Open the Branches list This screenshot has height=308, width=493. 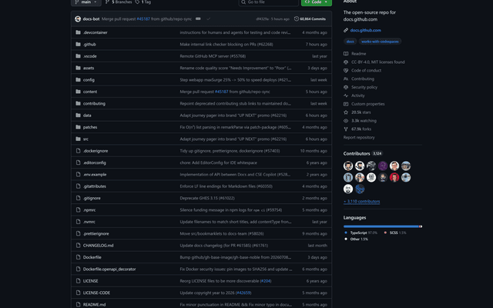click(119, 2)
